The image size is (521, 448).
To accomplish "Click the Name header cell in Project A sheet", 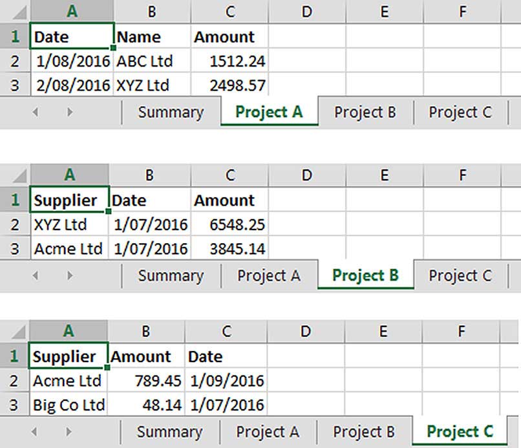I will (x=153, y=37).
